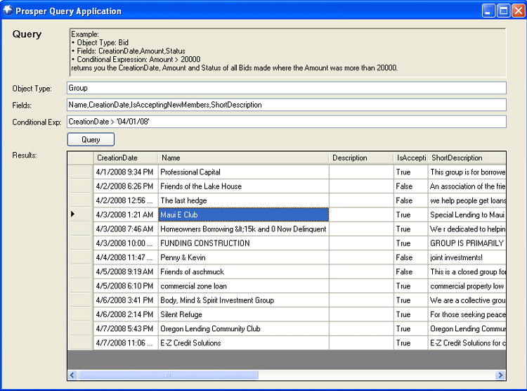Maximize the Prosper Query Application window

[x=503, y=11]
